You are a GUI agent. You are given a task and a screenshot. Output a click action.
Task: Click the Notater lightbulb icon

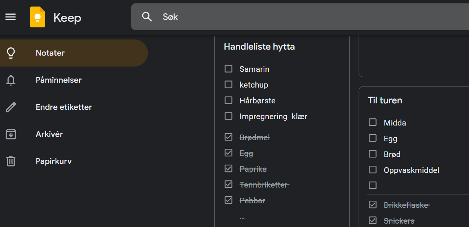[11, 53]
